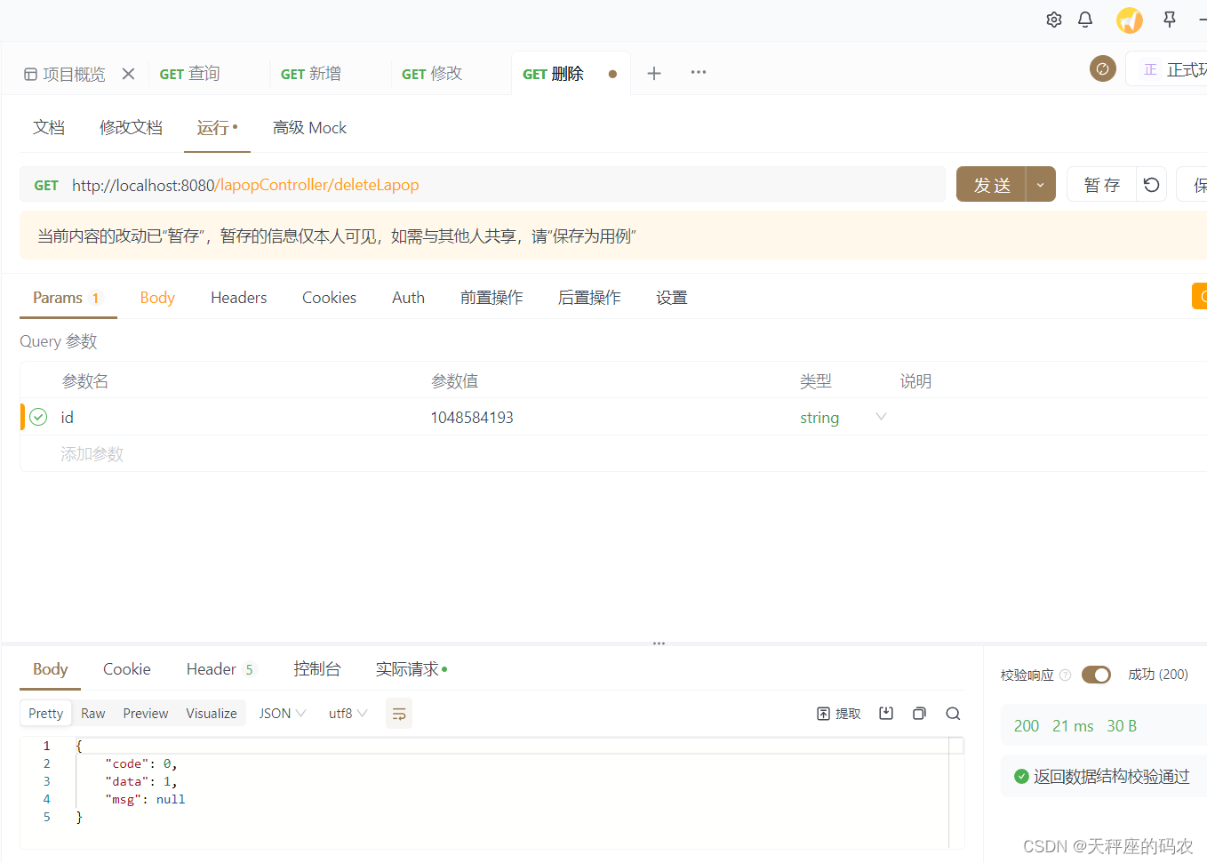This screenshot has height=863, width=1207.
Task: Select the Params tab
Action: (x=68, y=298)
